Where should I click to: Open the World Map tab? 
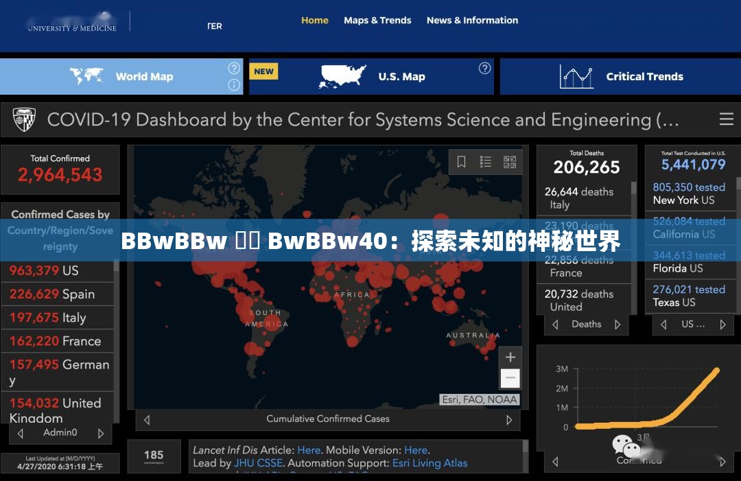121,77
